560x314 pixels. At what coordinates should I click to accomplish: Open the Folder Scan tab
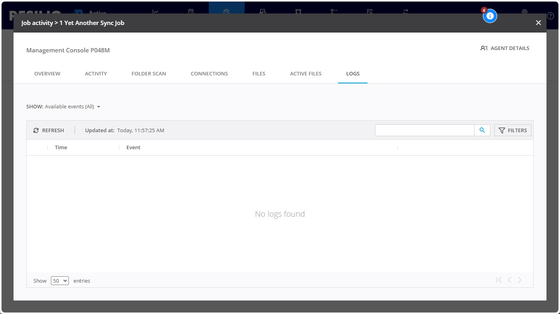click(x=149, y=73)
